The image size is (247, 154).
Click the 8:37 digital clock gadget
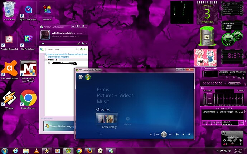[233, 56]
